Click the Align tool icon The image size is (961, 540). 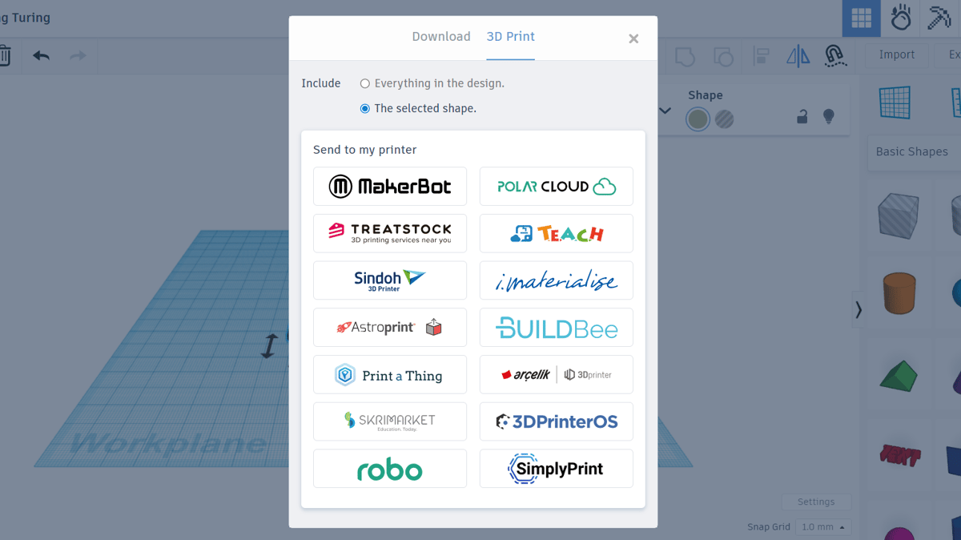tap(762, 56)
